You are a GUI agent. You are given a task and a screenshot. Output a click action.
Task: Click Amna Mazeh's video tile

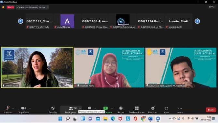(37, 67)
